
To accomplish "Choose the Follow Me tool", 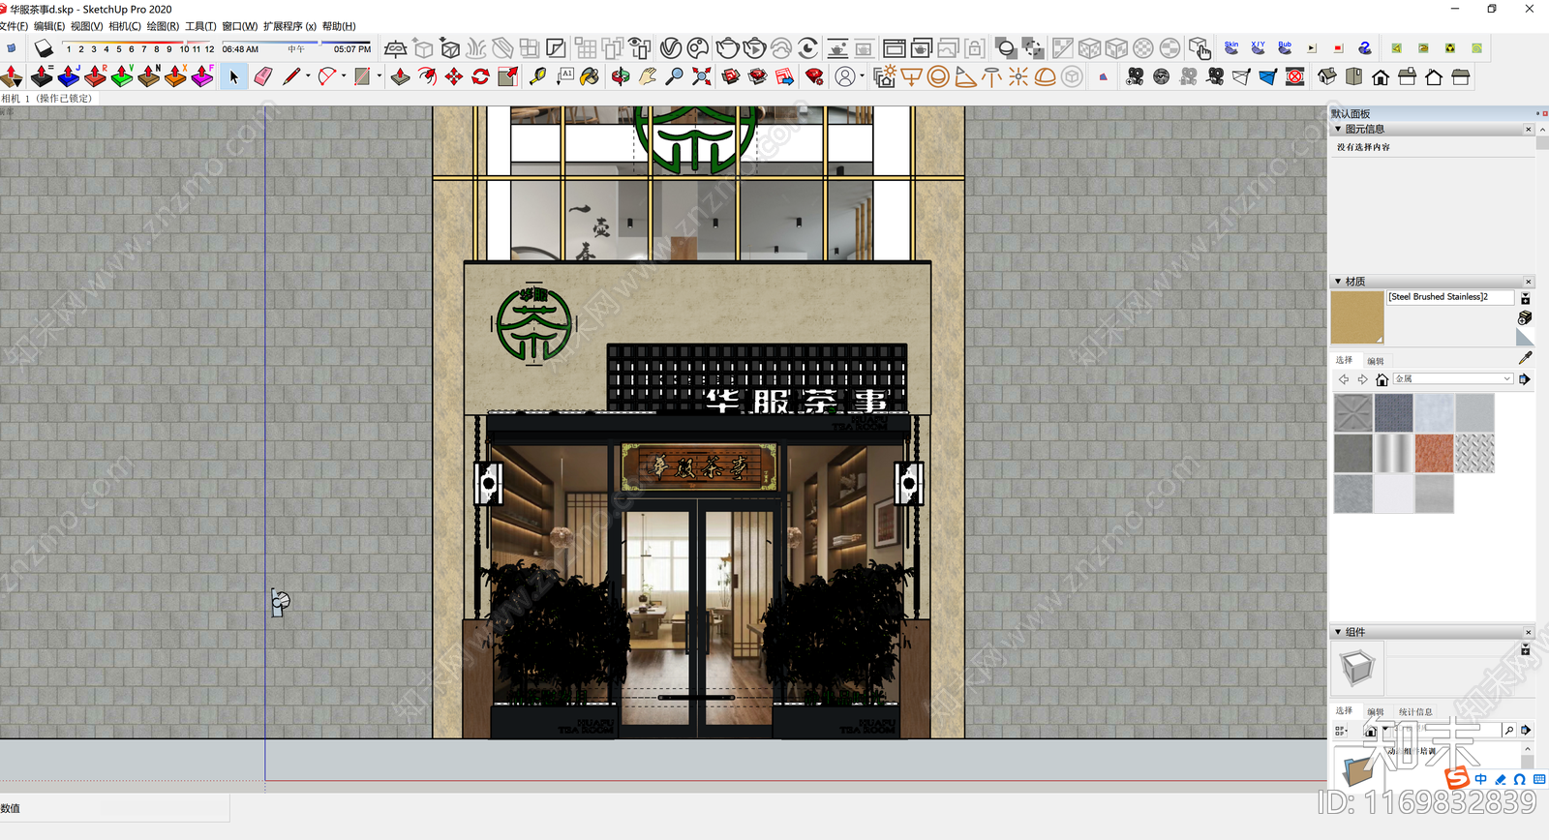I will pos(427,76).
